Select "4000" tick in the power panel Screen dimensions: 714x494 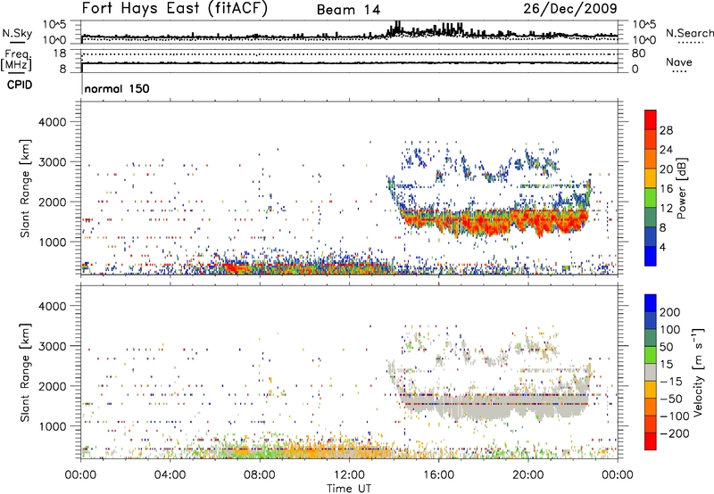click(53, 122)
